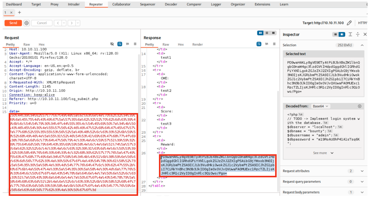The height and width of the screenshot is (200, 372).
Task: Click the X-Requested-With header line
Action: [42, 82]
